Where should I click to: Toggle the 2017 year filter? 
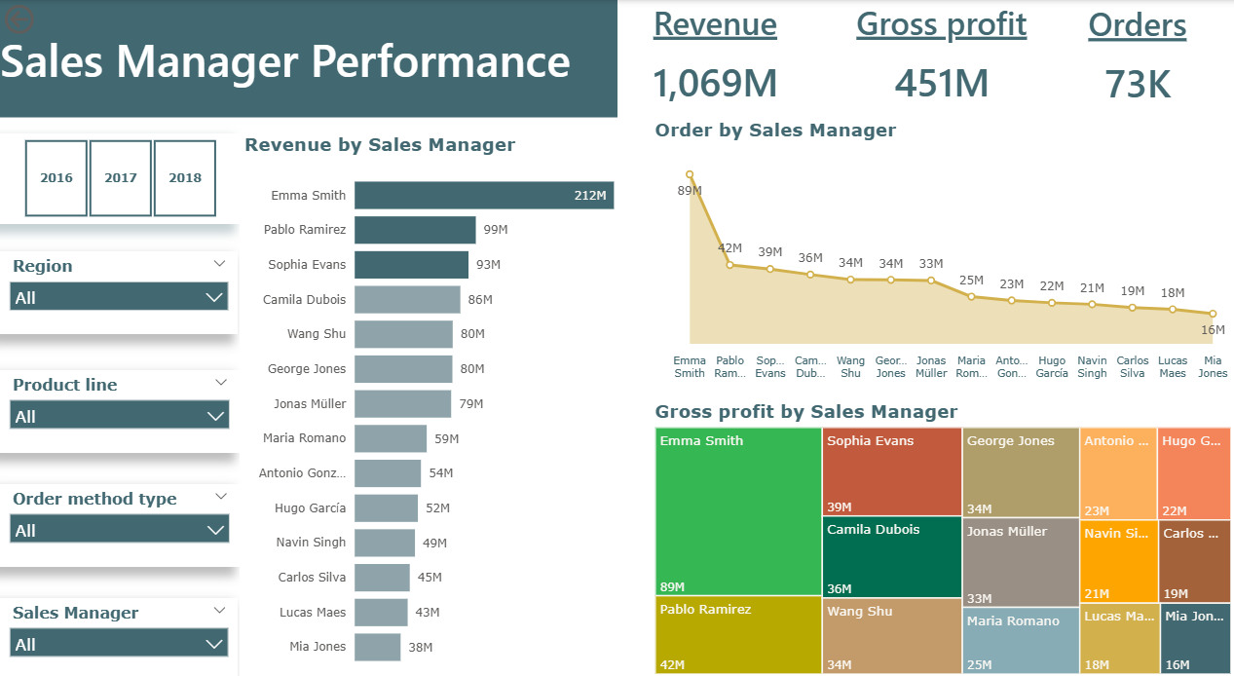click(x=121, y=178)
